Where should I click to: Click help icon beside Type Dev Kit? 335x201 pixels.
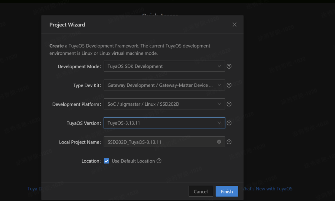[x=229, y=85]
